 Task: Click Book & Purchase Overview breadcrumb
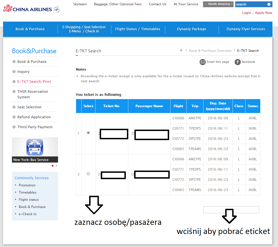pyautogui.click(x=210, y=51)
